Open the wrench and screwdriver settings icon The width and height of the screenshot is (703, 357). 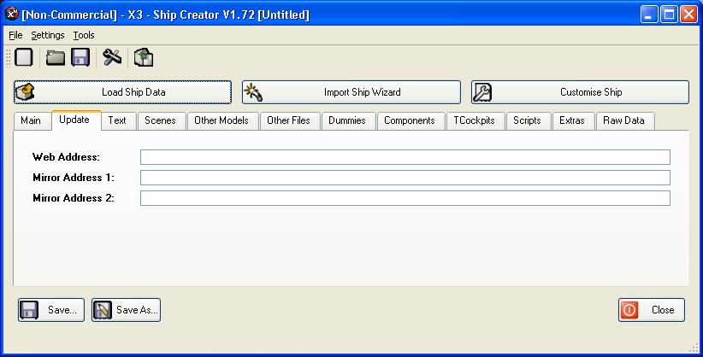click(112, 57)
